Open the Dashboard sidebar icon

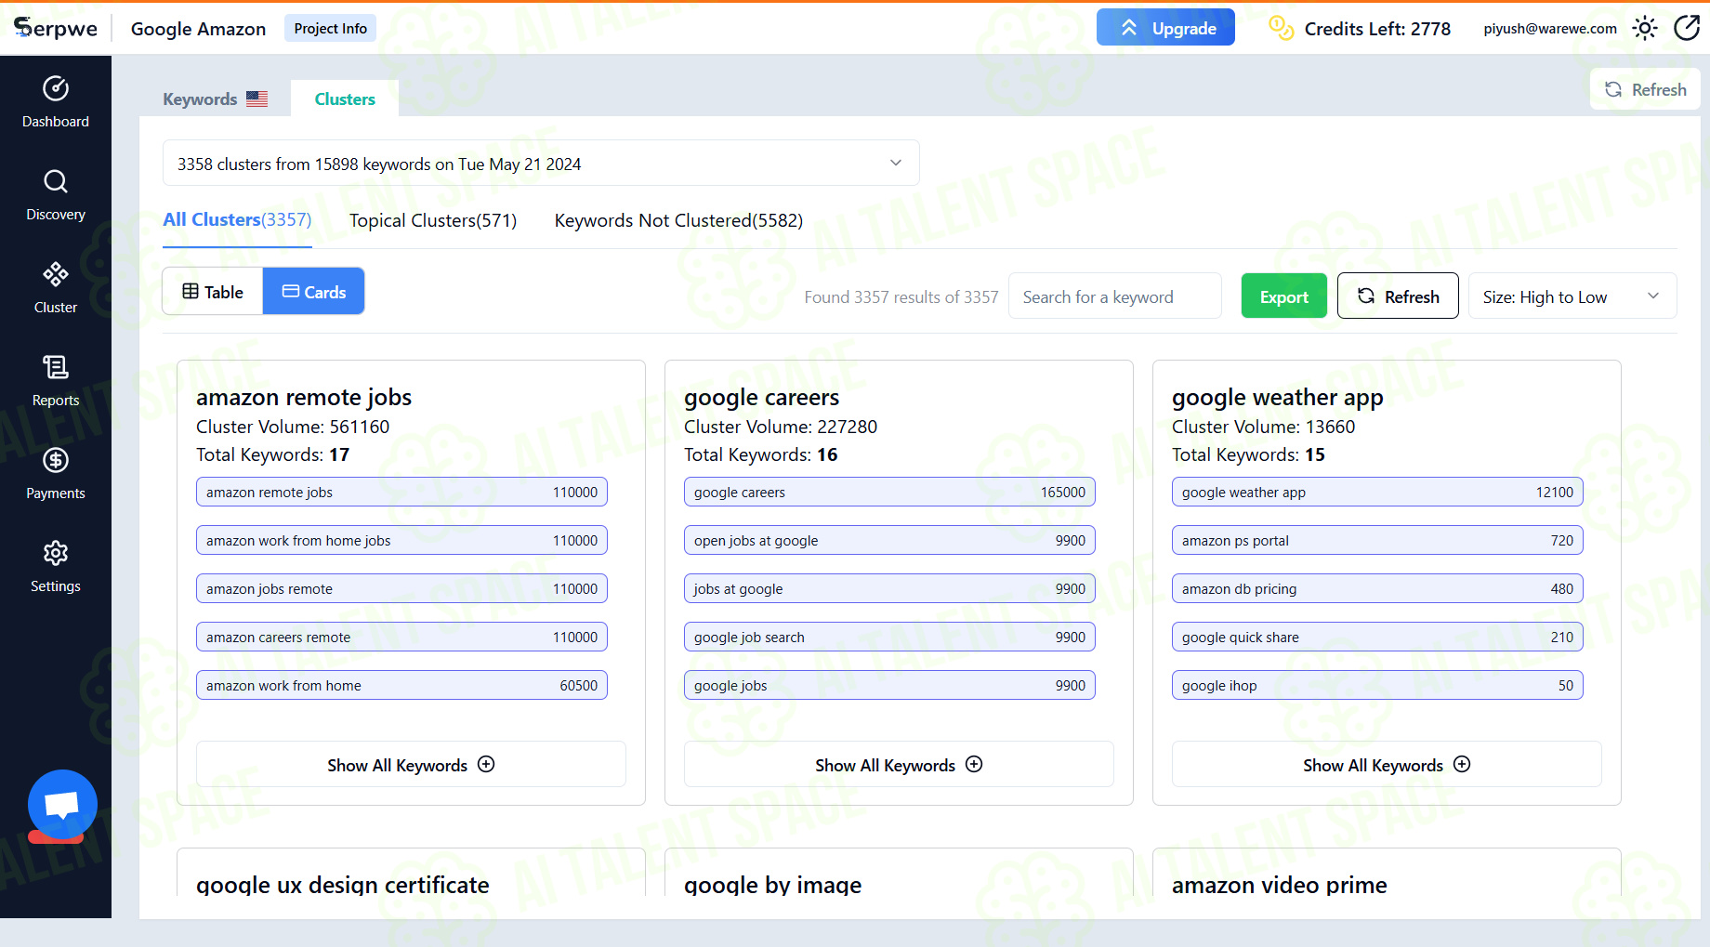[56, 88]
